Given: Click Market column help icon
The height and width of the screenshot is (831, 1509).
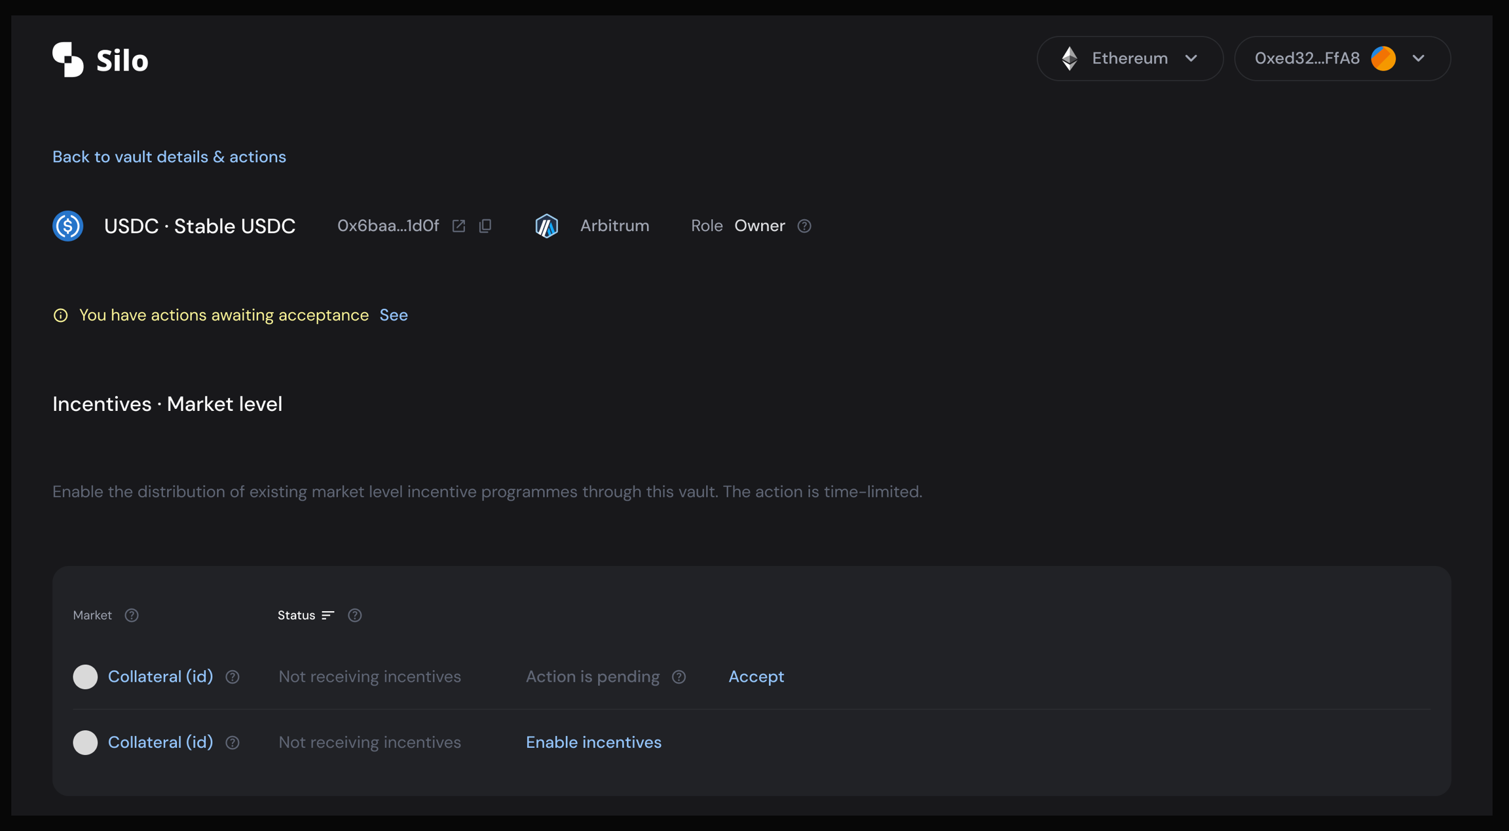Looking at the screenshot, I should point(132,615).
